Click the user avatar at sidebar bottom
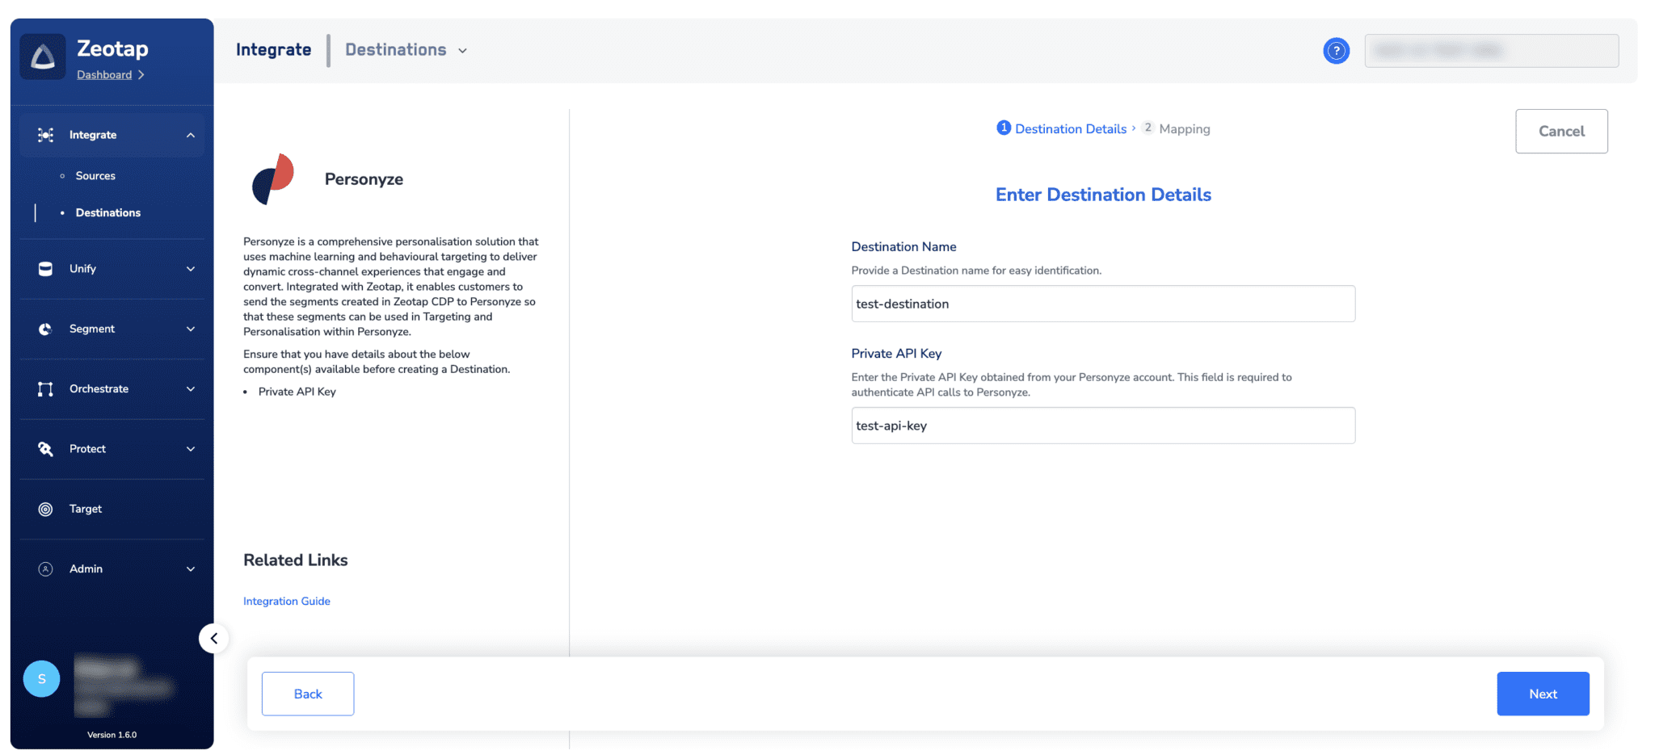This screenshot has height=755, width=1655. click(40, 679)
